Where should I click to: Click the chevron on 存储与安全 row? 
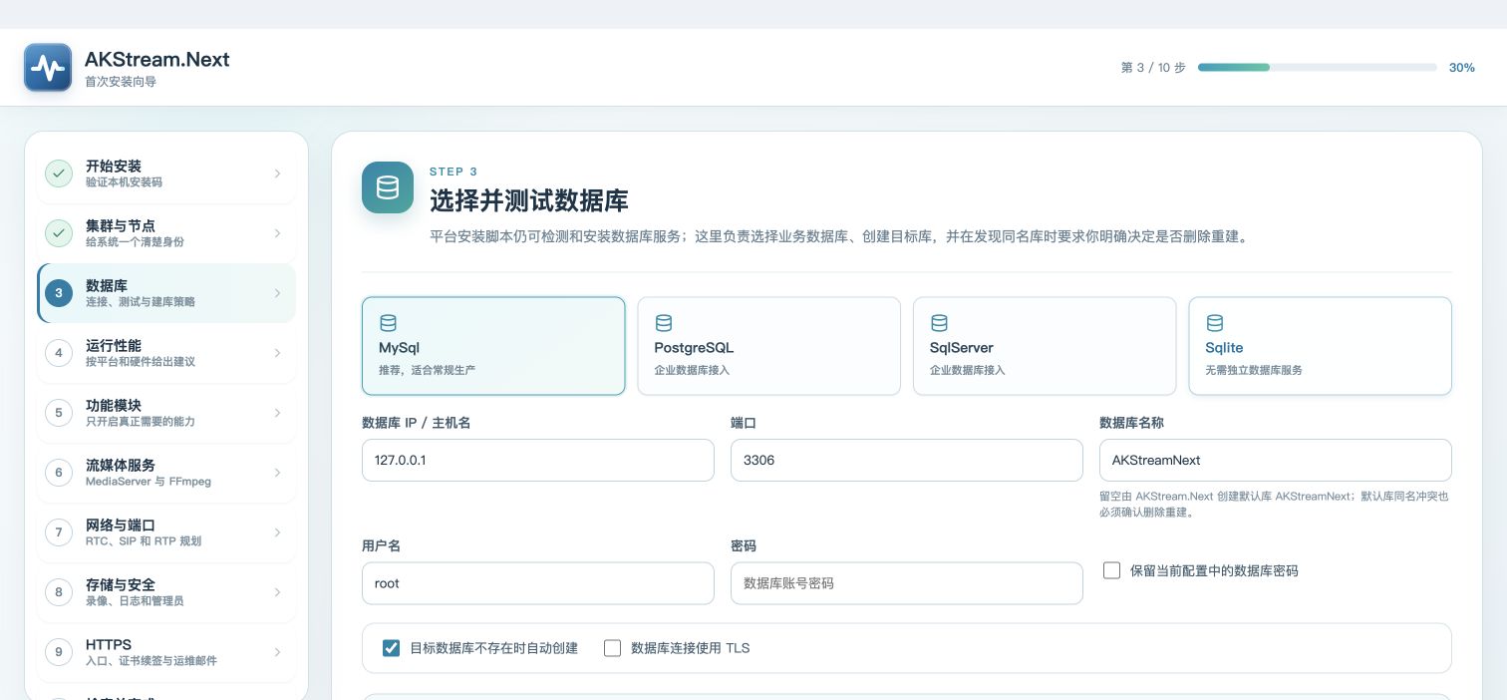[x=277, y=592]
